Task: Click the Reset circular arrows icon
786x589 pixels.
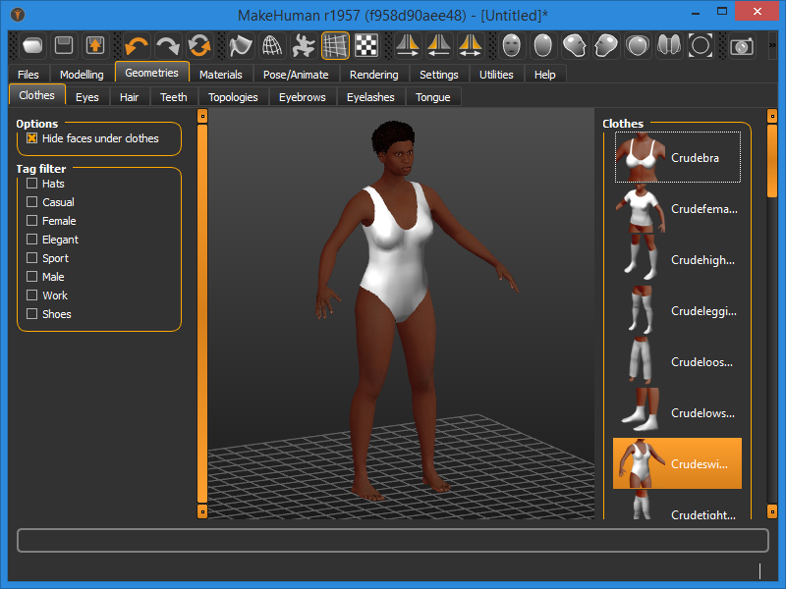Action: pos(199,45)
